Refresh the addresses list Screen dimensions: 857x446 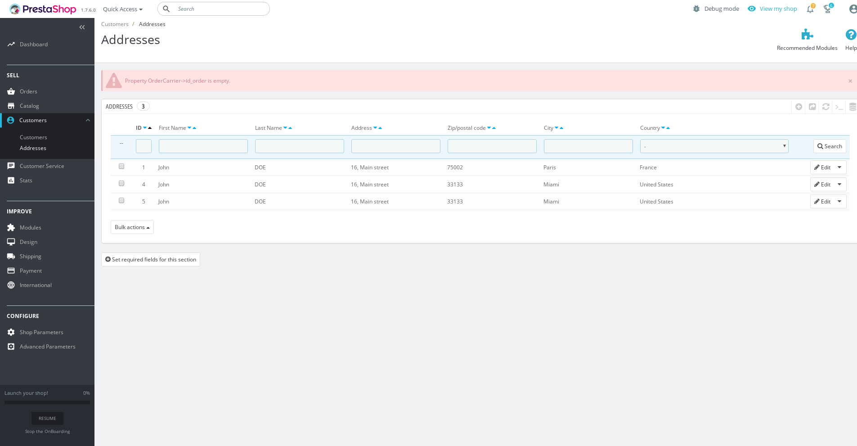[826, 106]
